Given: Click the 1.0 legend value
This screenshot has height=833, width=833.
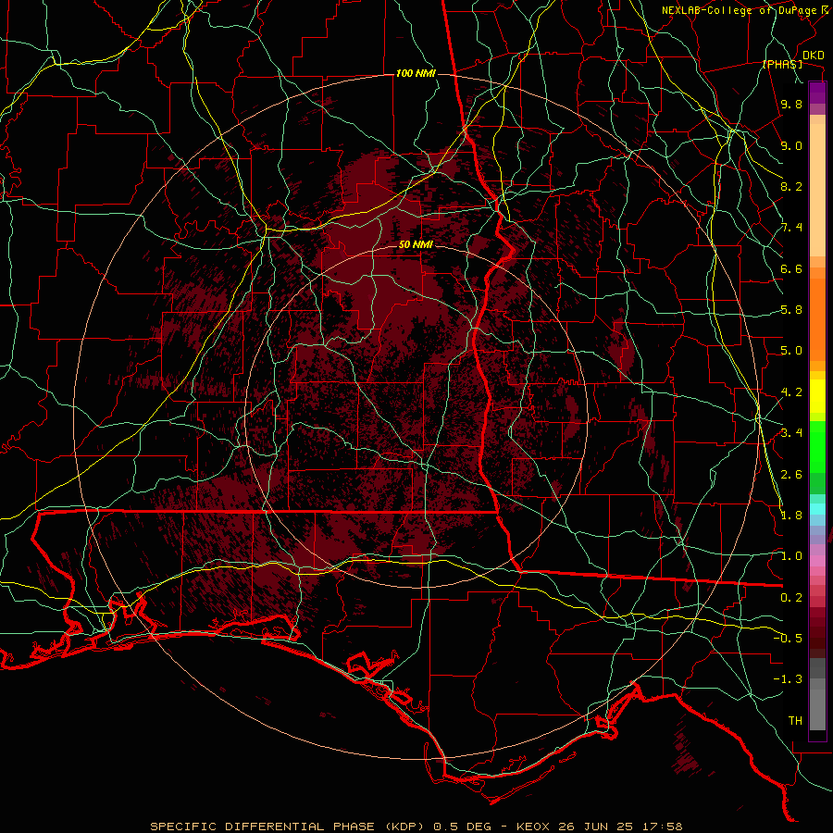Looking at the screenshot, I should click(x=791, y=556).
